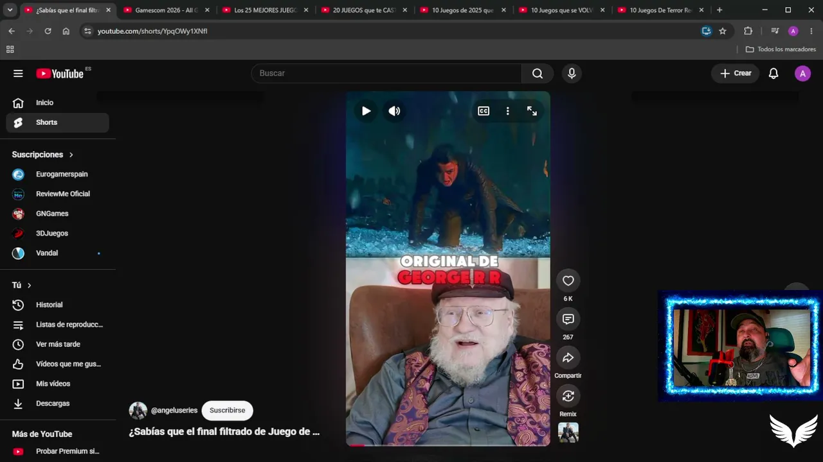Play the paused Short
This screenshot has width=823, height=462.
[x=366, y=111]
